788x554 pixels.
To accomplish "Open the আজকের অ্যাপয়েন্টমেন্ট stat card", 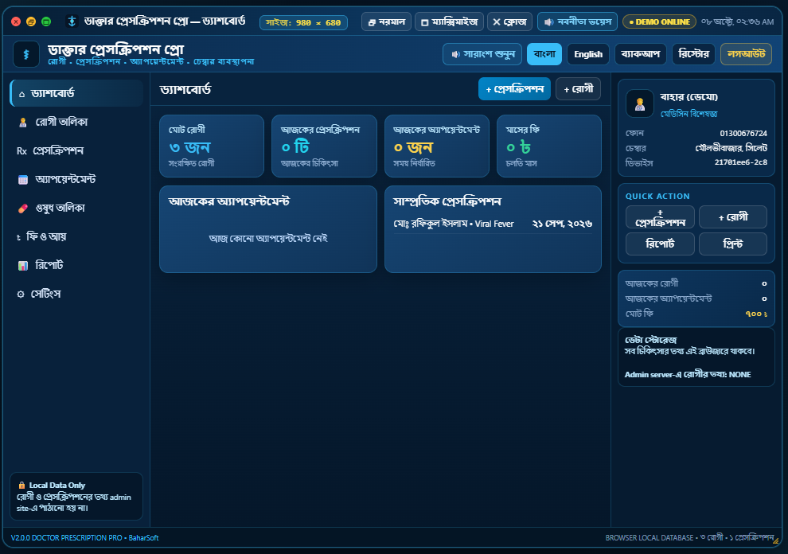I will pyautogui.click(x=437, y=146).
